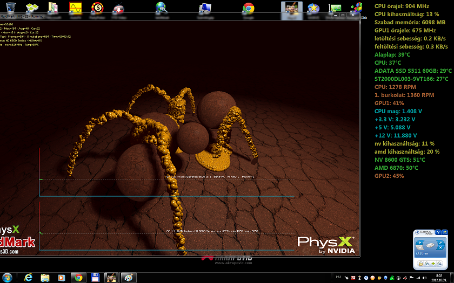Launch Internet Explorer from the taskbar
Image resolution: width=454 pixels, height=283 pixels.
(28, 278)
